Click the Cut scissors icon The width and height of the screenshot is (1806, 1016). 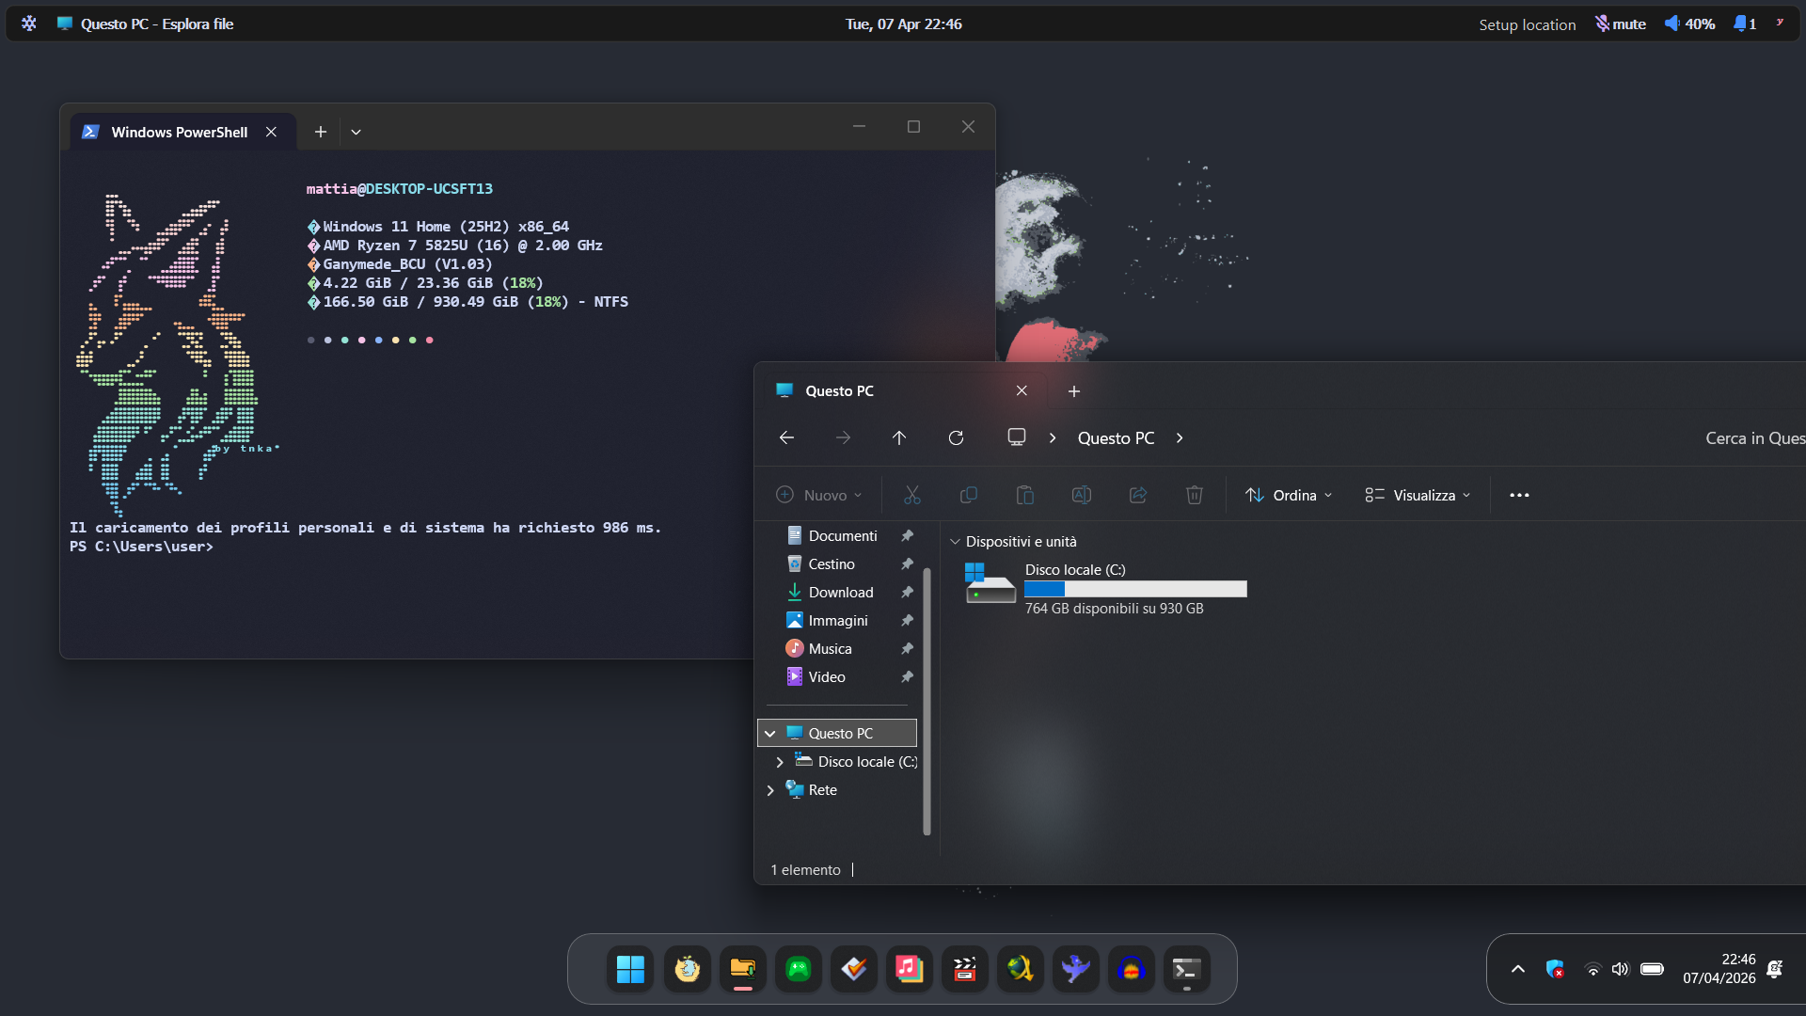pyautogui.click(x=911, y=495)
